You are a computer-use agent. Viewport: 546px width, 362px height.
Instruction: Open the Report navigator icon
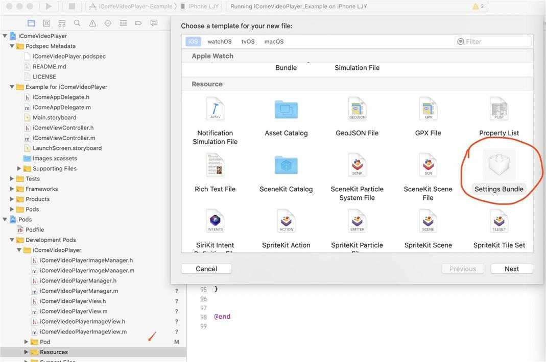click(154, 23)
